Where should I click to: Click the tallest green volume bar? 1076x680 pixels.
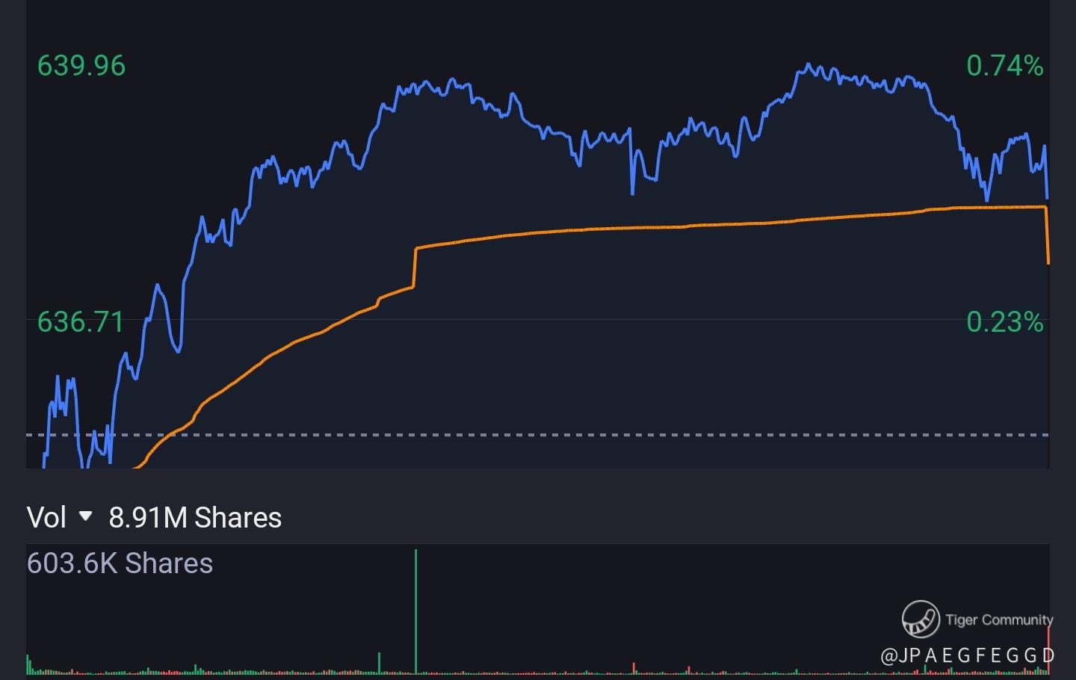(x=415, y=611)
